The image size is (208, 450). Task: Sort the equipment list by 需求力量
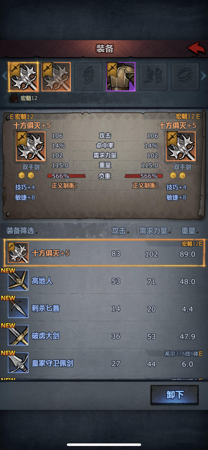point(155,231)
